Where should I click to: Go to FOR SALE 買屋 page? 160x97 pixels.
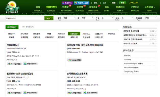pyautogui.click(x=38, y=9)
